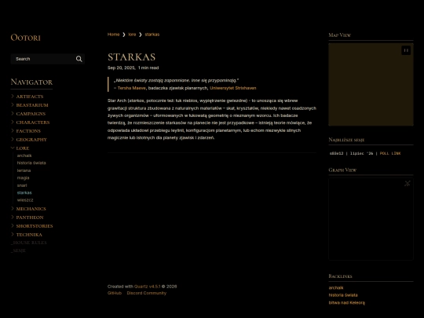Open the Technika folder label

[29, 235]
